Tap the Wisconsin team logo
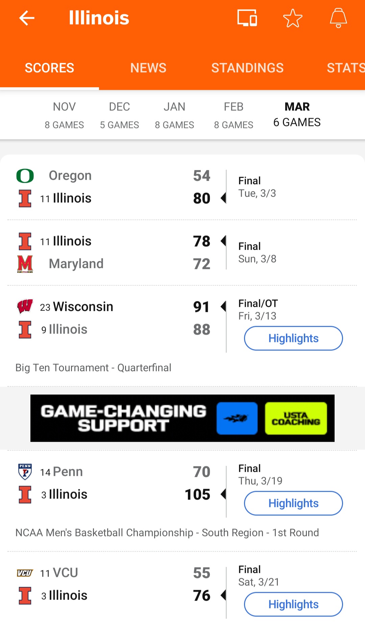365x626 pixels. click(25, 307)
